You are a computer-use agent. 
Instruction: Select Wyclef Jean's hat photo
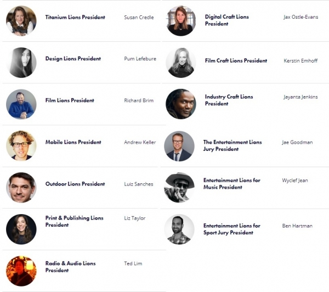[179, 188]
